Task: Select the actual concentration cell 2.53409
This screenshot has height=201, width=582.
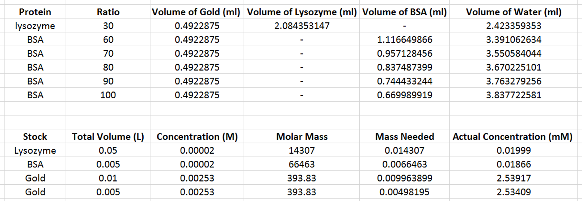Action: [513, 192]
